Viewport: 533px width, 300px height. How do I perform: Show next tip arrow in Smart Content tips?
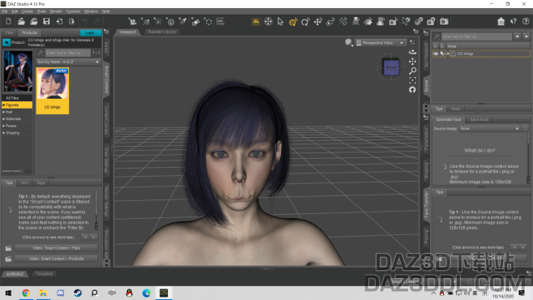tap(93, 237)
